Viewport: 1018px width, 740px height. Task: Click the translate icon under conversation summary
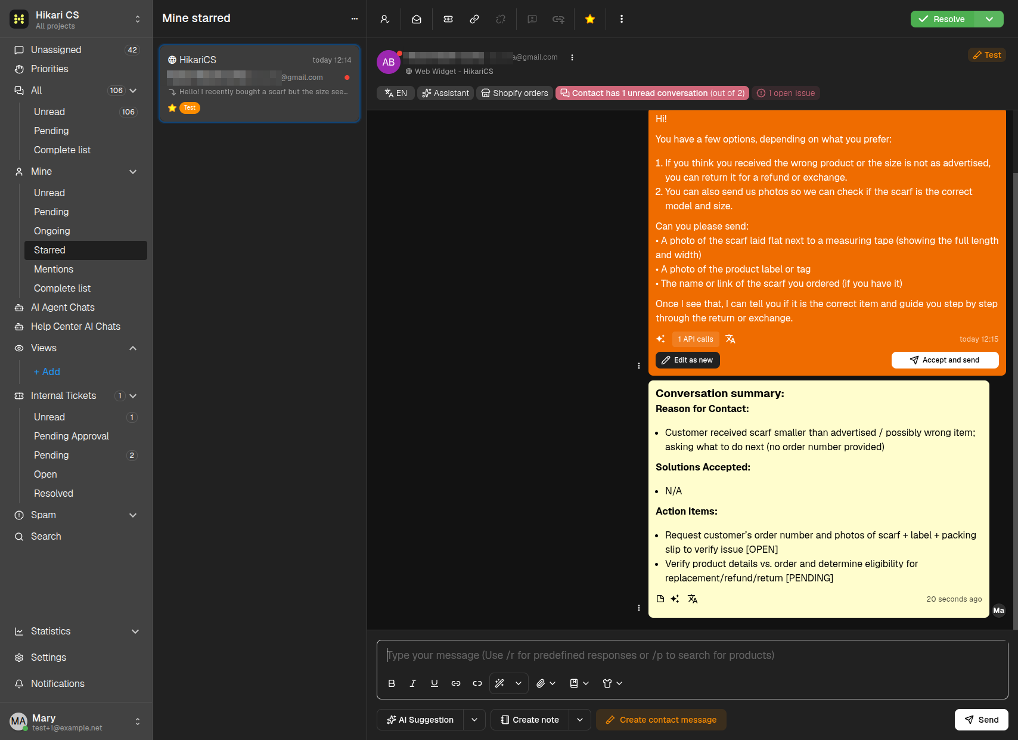[x=693, y=599]
